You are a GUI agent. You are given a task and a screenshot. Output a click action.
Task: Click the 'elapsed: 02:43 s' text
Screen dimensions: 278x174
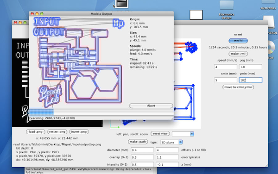(x=142, y=63)
